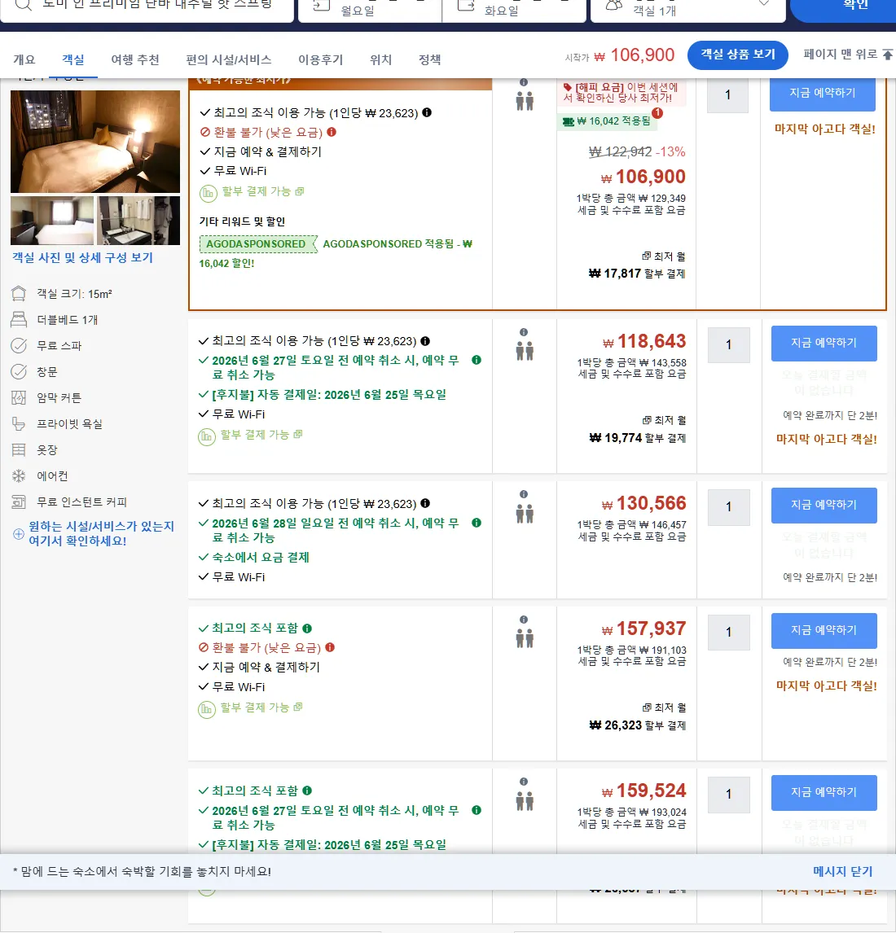The image size is (896, 933).
Task: Select the 이용후기 tab
Action: (x=321, y=59)
